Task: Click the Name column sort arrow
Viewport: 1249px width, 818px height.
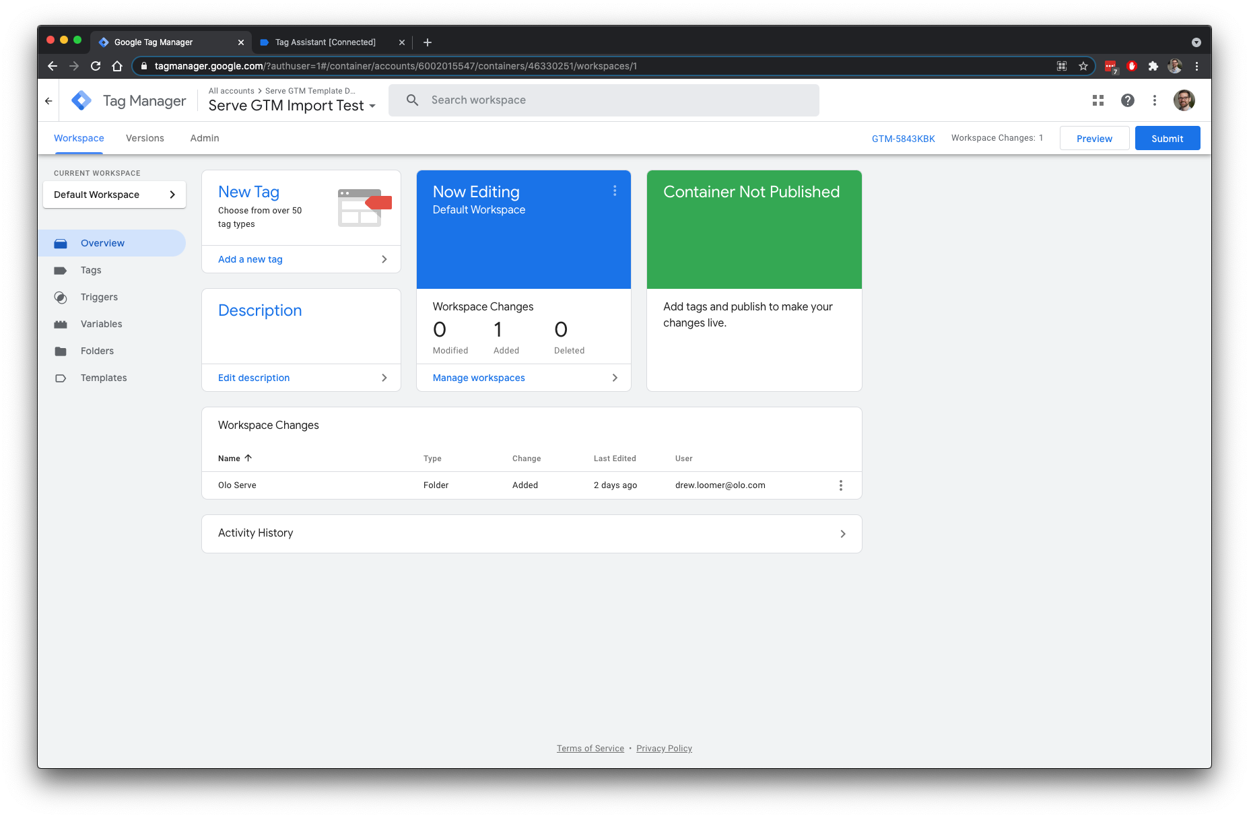Action: pyautogui.click(x=248, y=458)
